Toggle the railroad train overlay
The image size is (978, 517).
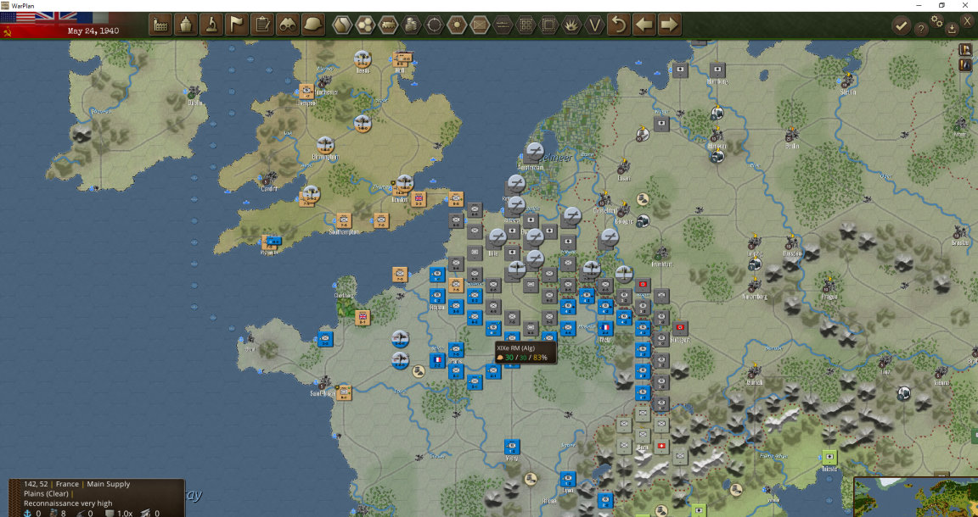[388, 25]
